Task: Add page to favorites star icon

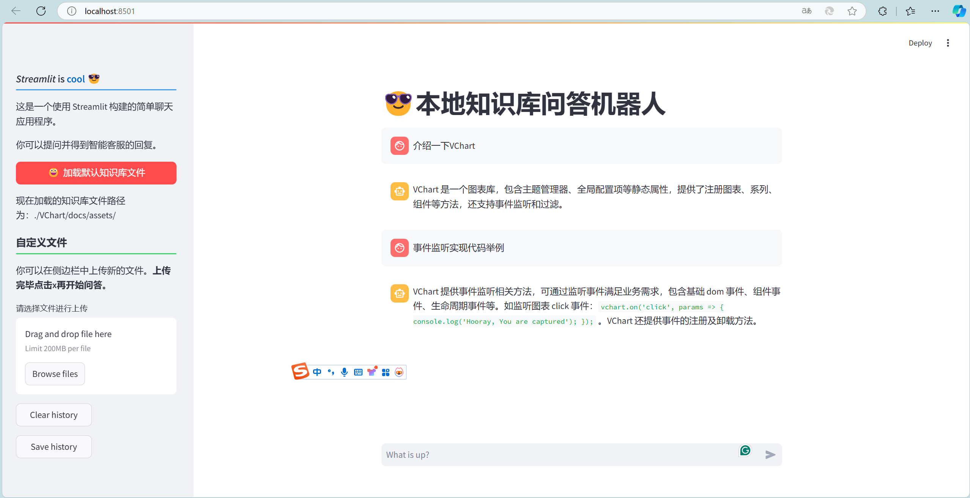Action: pos(852,11)
